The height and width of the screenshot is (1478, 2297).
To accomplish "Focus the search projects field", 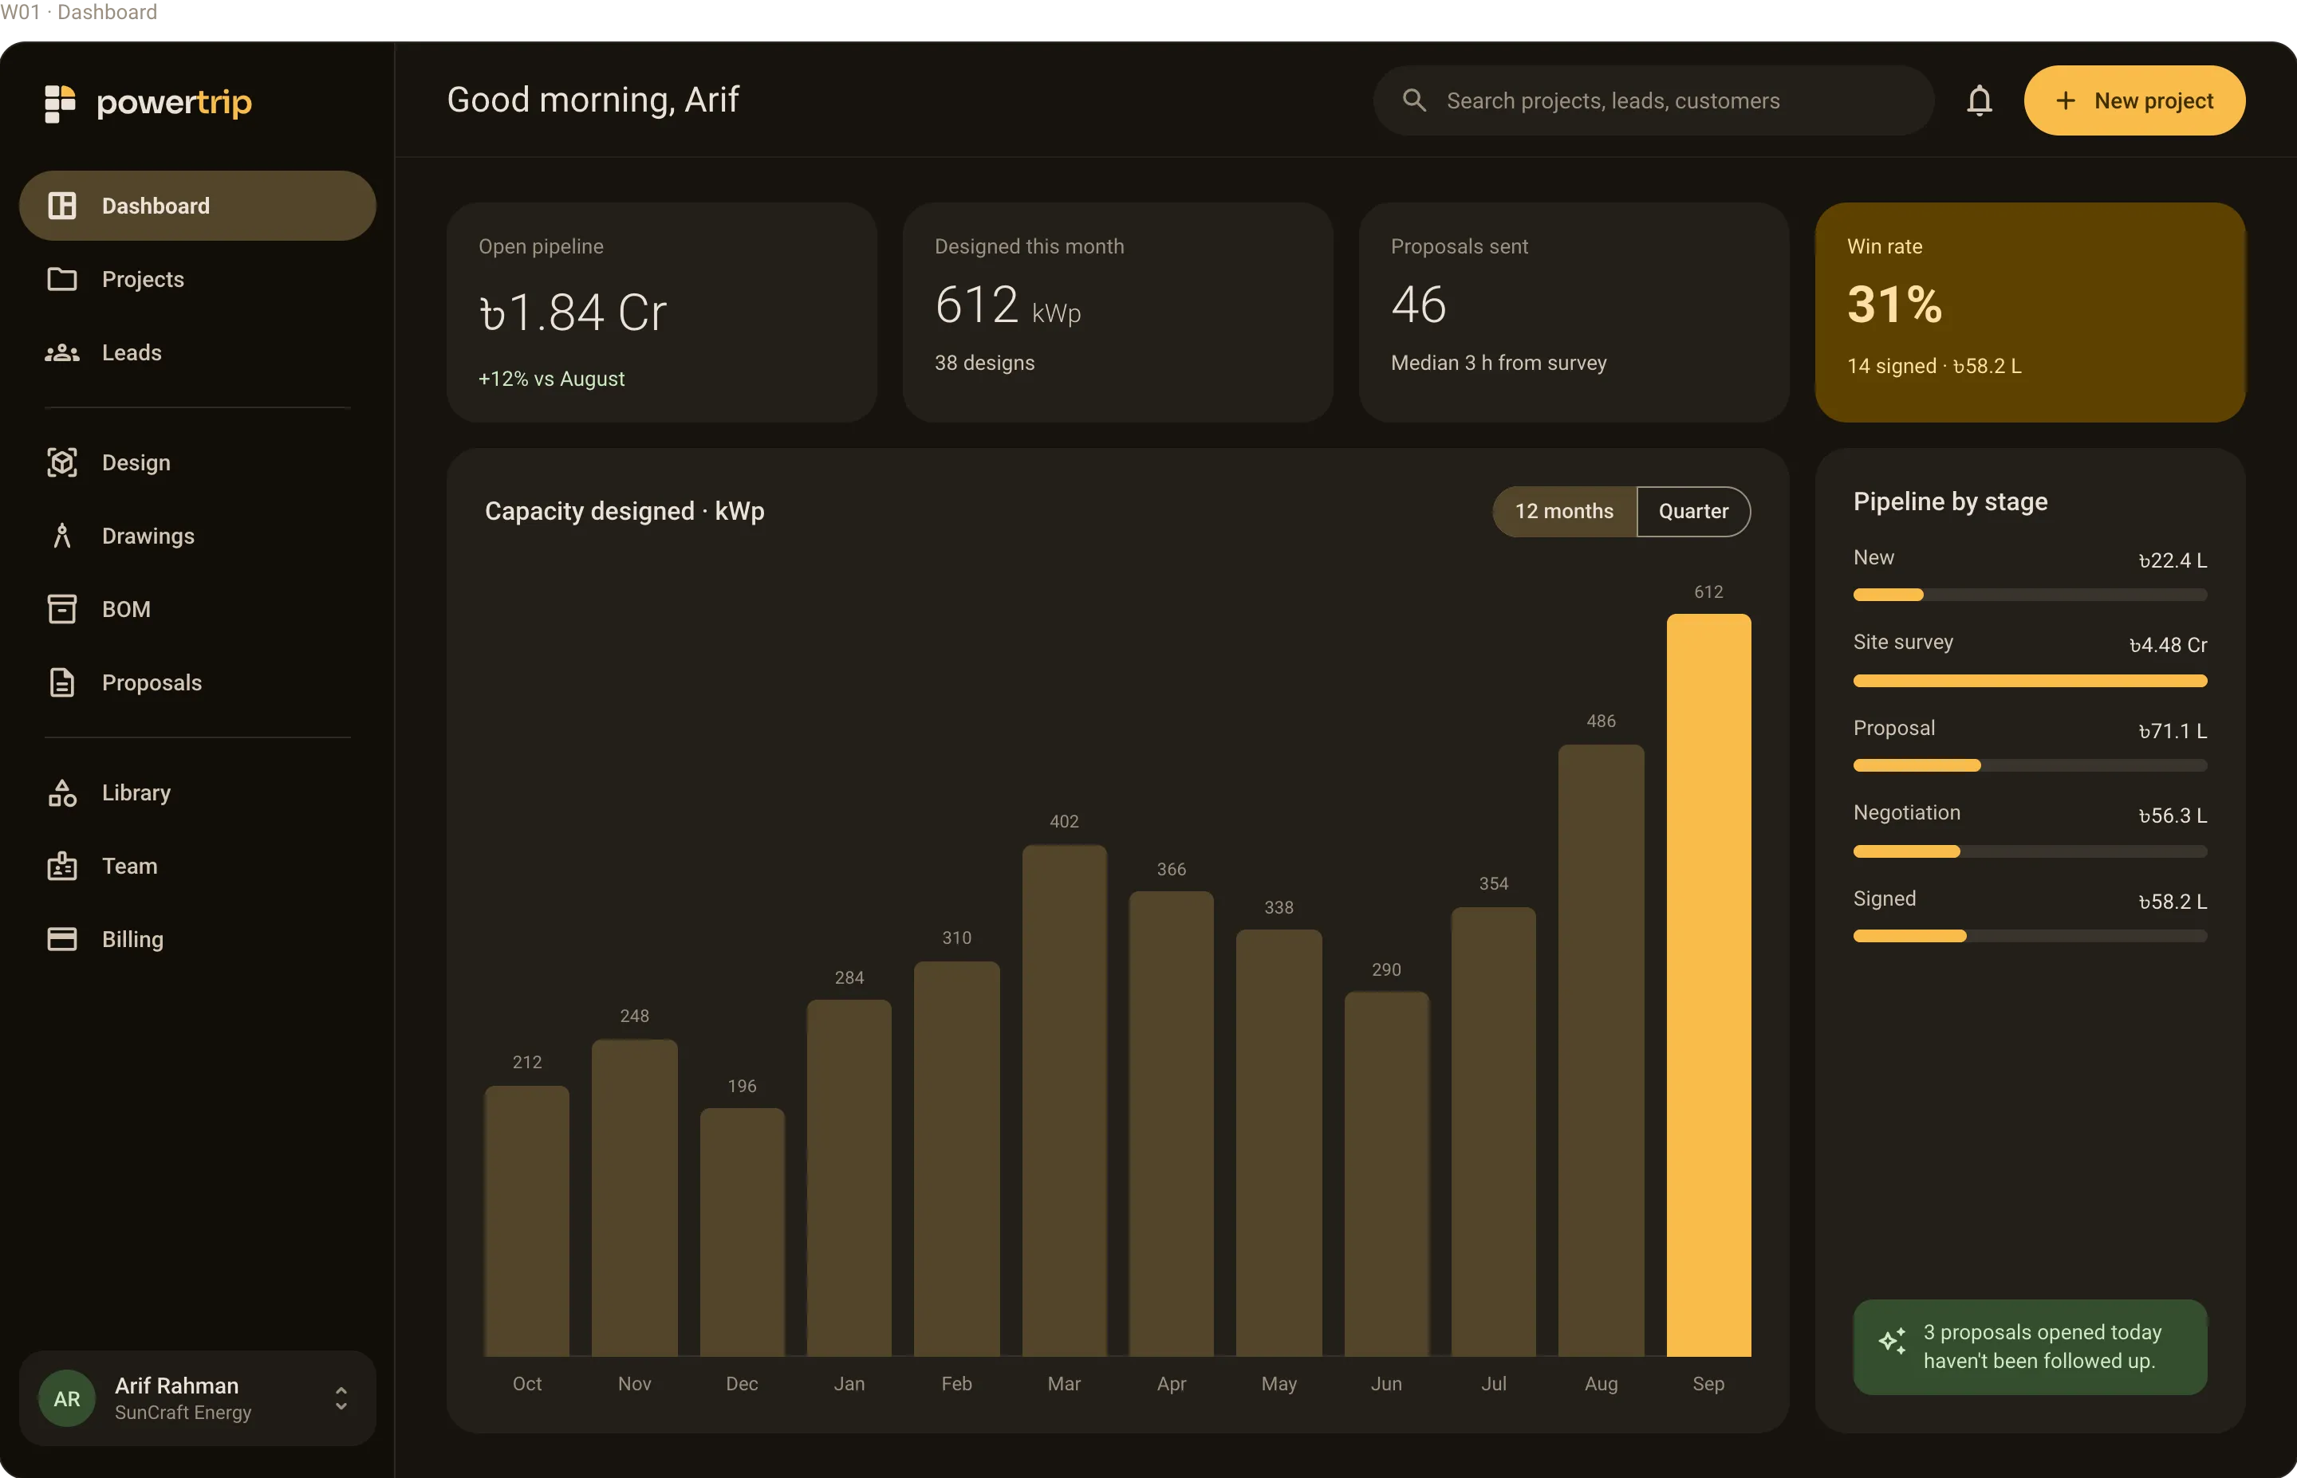I will [x=1654, y=100].
